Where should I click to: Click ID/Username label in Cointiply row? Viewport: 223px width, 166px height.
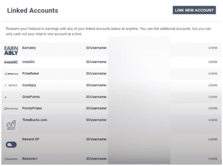(x=96, y=85)
